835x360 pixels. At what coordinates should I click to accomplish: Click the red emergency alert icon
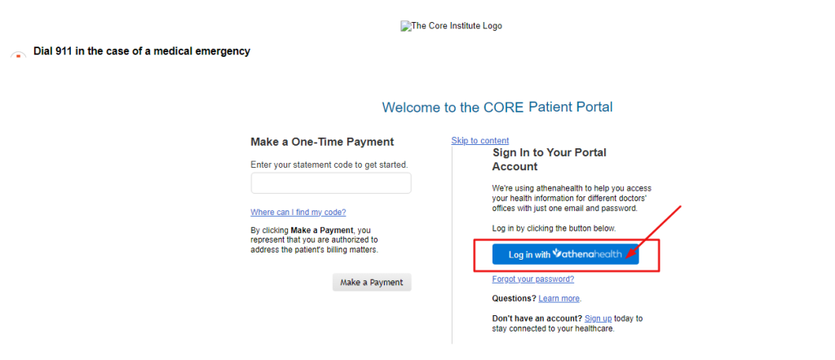[x=18, y=55]
